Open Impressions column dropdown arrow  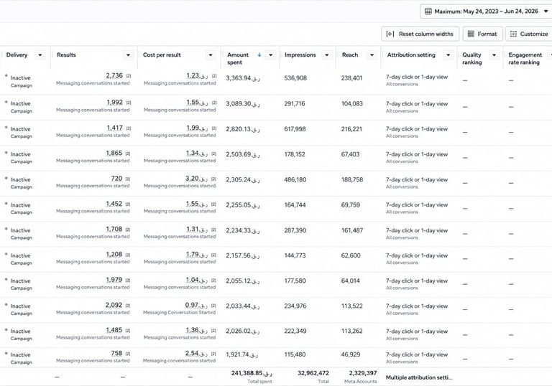tap(327, 55)
